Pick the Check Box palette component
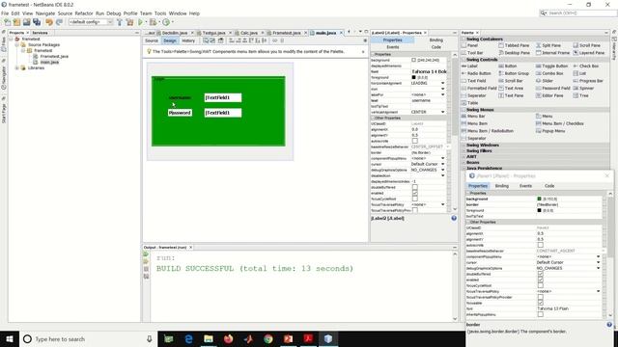The width and height of the screenshot is (618, 347). point(586,67)
